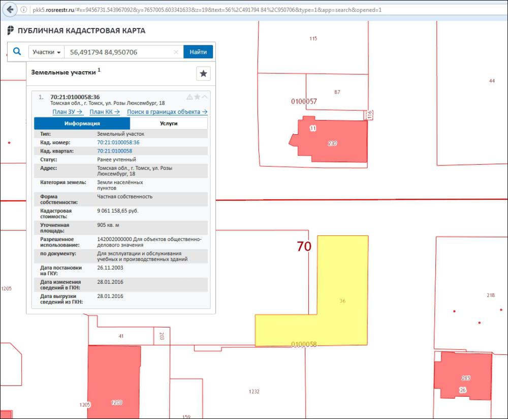Click the magnifier search icon
508x419 pixels.
(17, 51)
